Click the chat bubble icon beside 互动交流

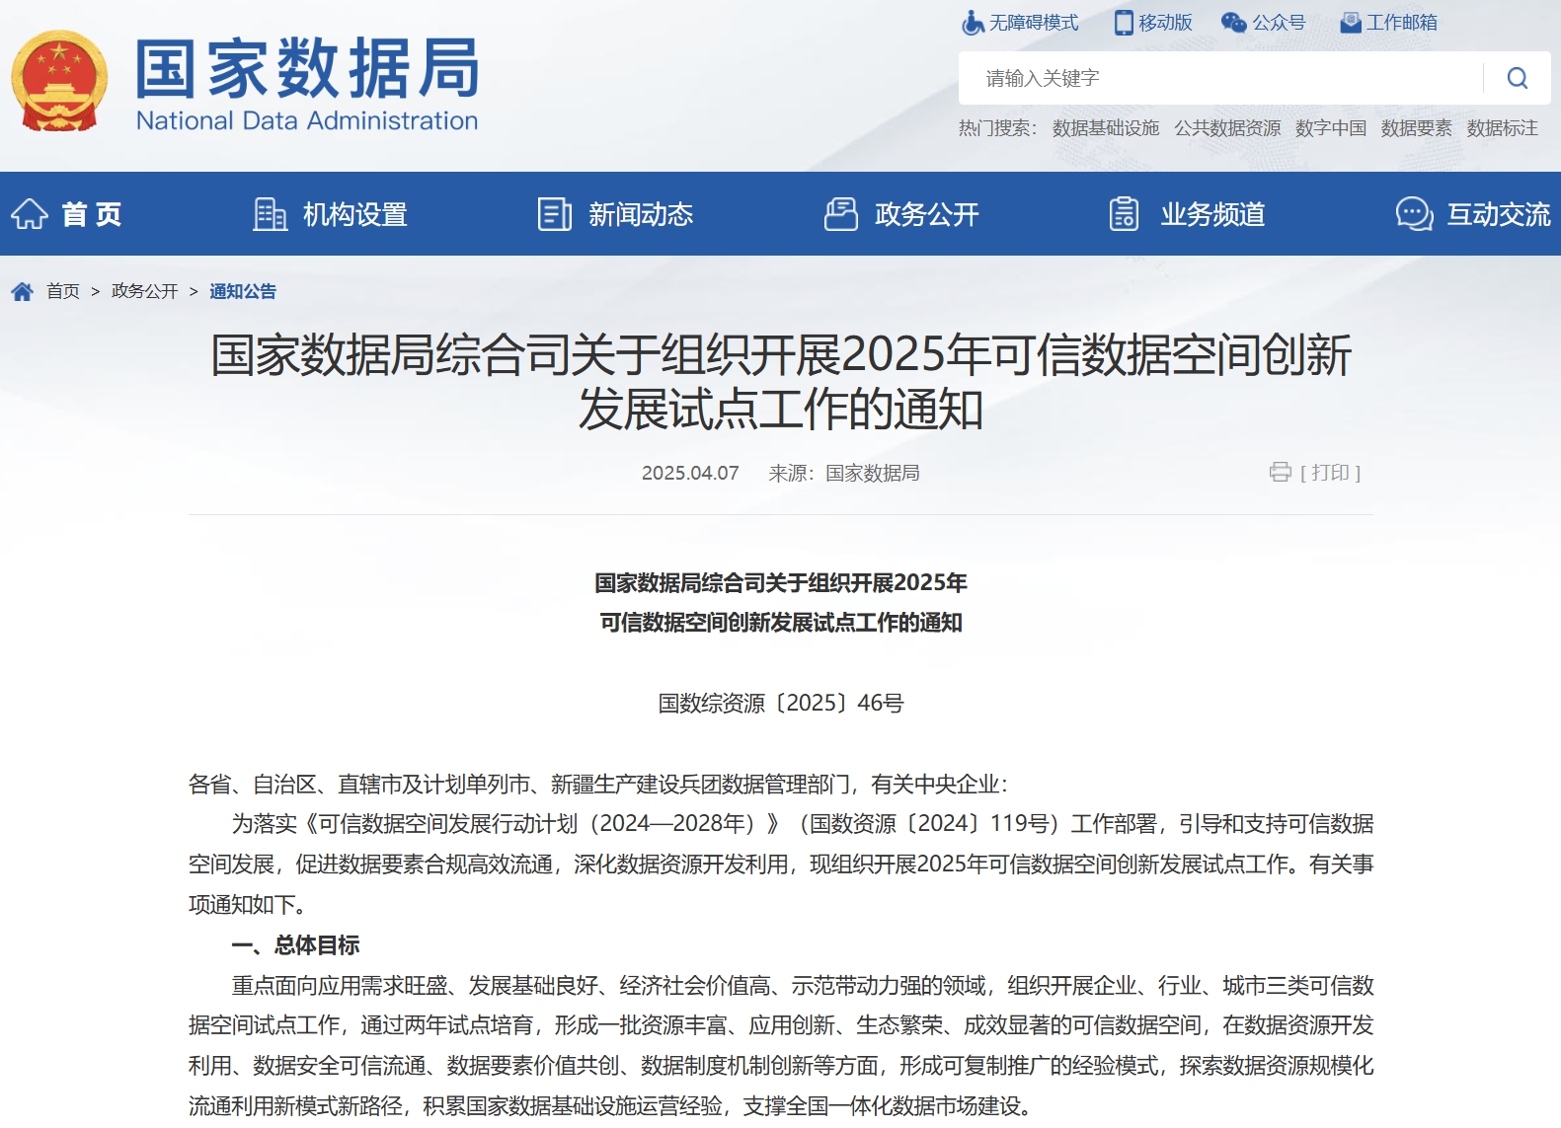click(1415, 214)
